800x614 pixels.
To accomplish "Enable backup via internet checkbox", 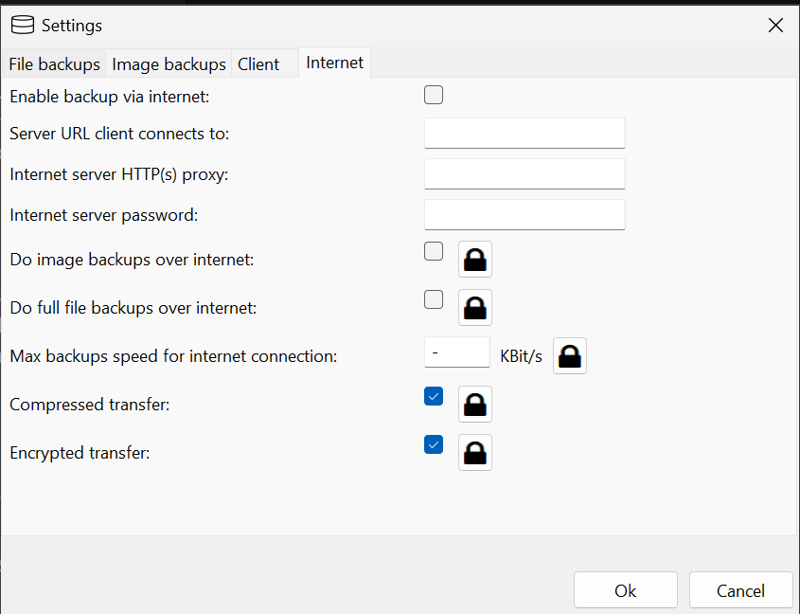I will (434, 95).
